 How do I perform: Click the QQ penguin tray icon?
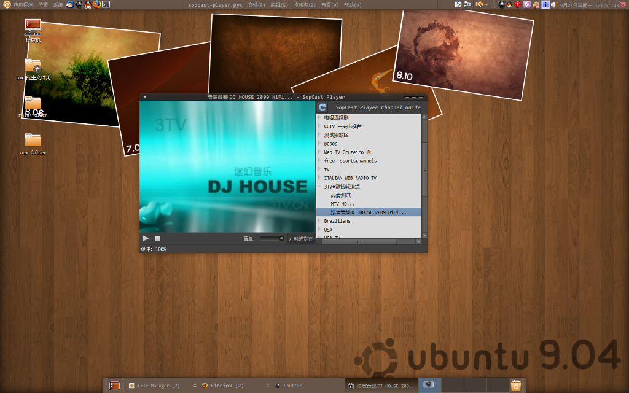tap(509, 5)
